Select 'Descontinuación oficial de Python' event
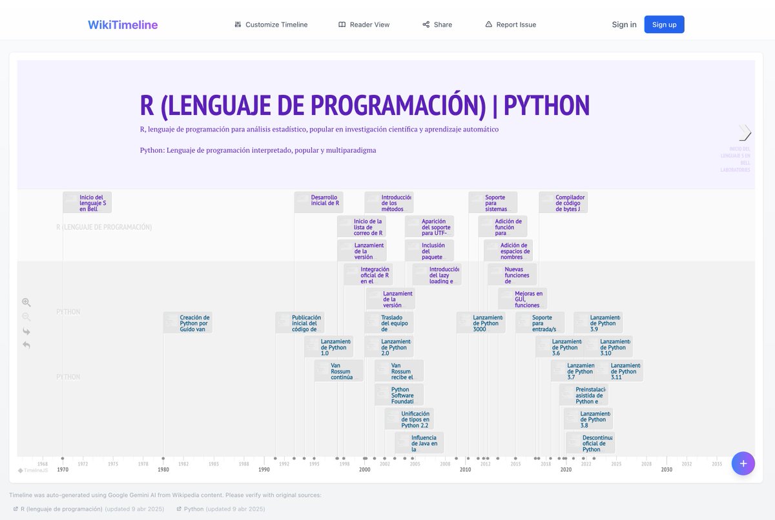This screenshot has height=520, width=775. [x=590, y=443]
